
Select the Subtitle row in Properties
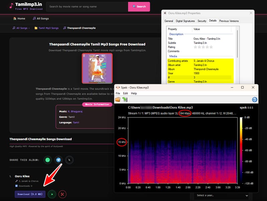[200, 43]
